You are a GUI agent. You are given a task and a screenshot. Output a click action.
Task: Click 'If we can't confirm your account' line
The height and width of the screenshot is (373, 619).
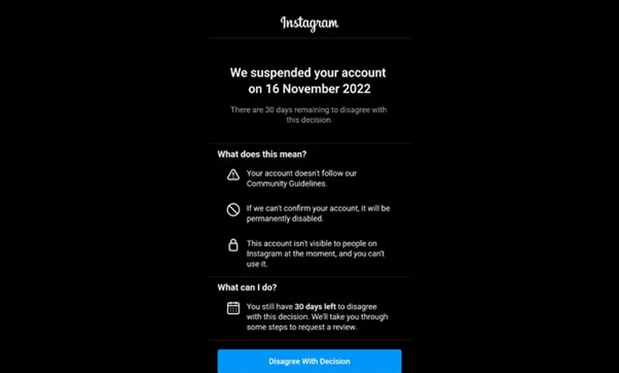coord(318,208)
